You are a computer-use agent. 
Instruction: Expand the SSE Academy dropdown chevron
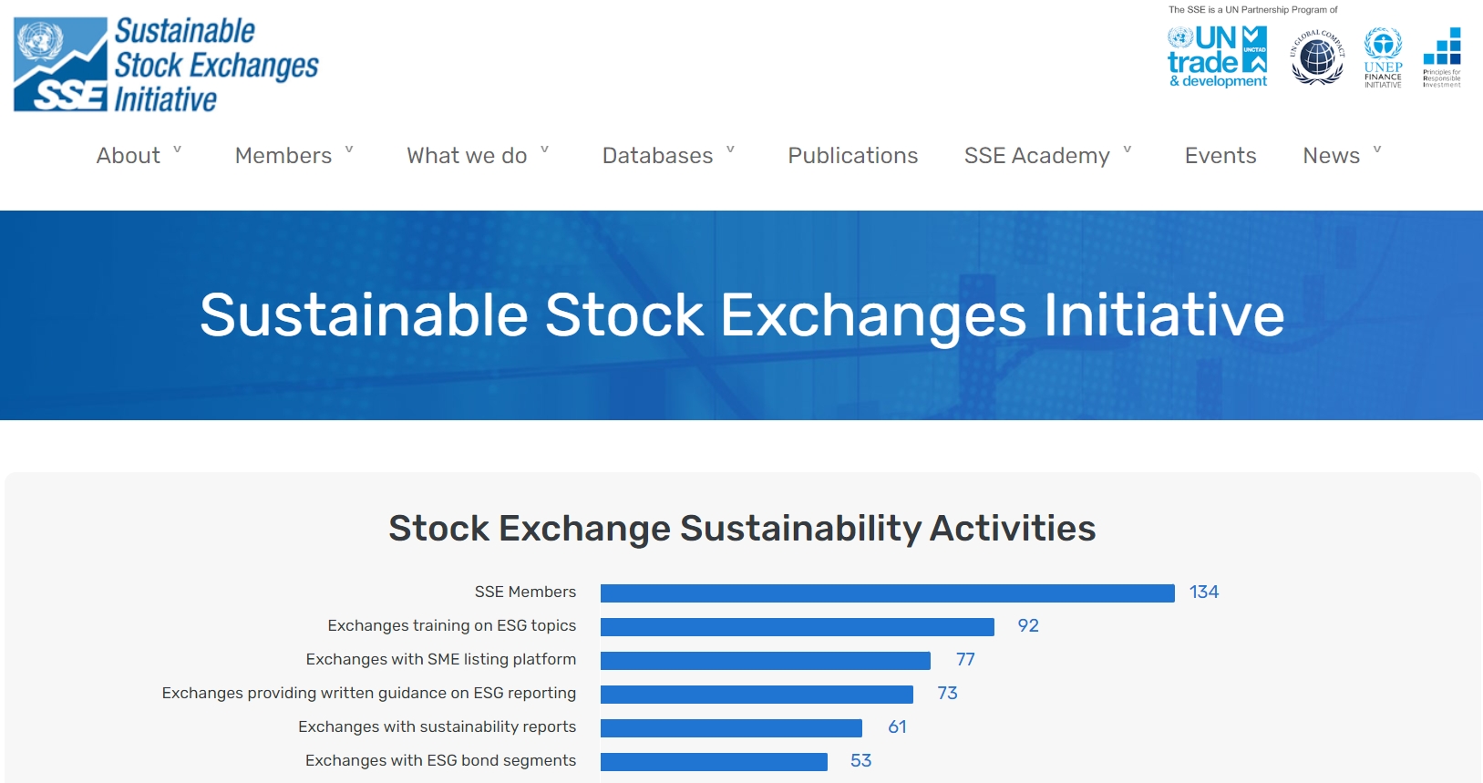click(x=1128, y=149)
